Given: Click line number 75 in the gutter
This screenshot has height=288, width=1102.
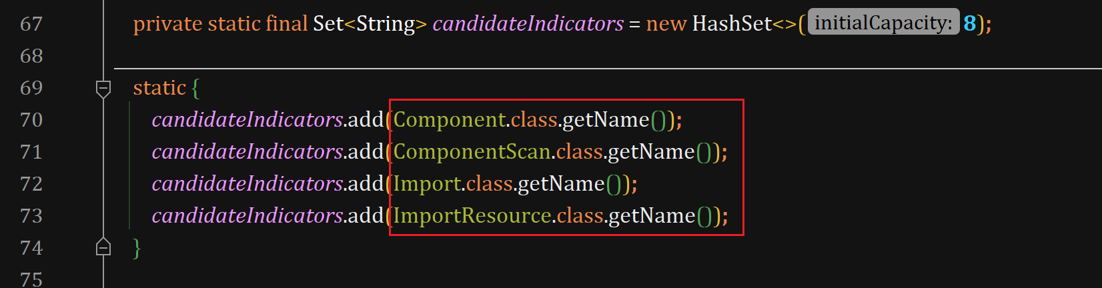Looking at the screenshot, I should [31, 279].
